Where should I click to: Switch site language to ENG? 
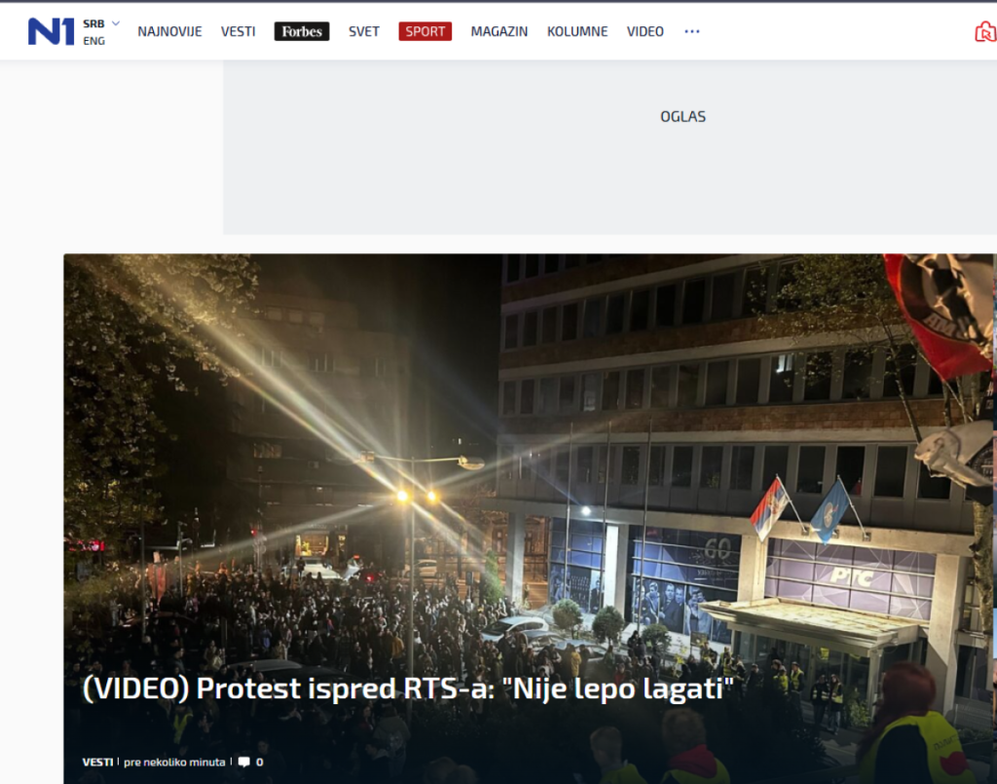(x=94, y=41)
